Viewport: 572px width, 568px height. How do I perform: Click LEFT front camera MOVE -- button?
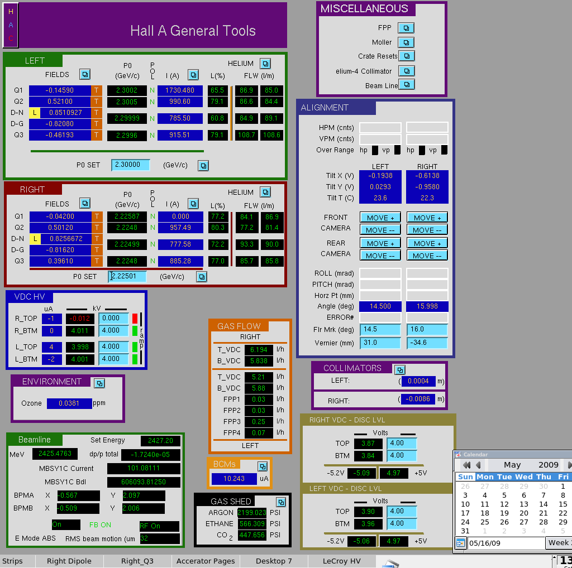tap(380, 230)
